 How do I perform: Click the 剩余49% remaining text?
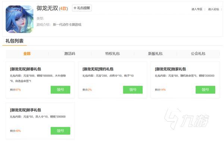(15, 131)
